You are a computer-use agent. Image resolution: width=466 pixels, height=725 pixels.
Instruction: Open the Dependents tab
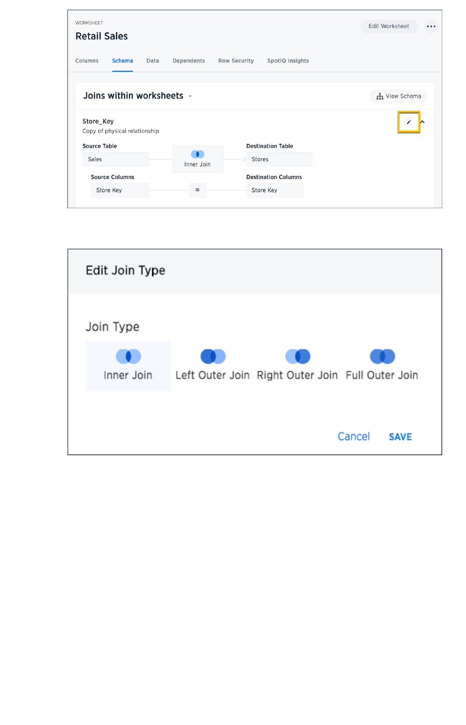(x=189, y=61)
